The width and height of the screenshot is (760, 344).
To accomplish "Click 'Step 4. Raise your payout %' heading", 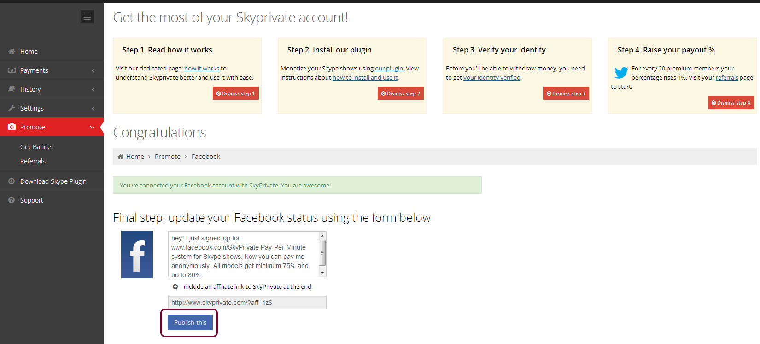I will click(666, 50).
